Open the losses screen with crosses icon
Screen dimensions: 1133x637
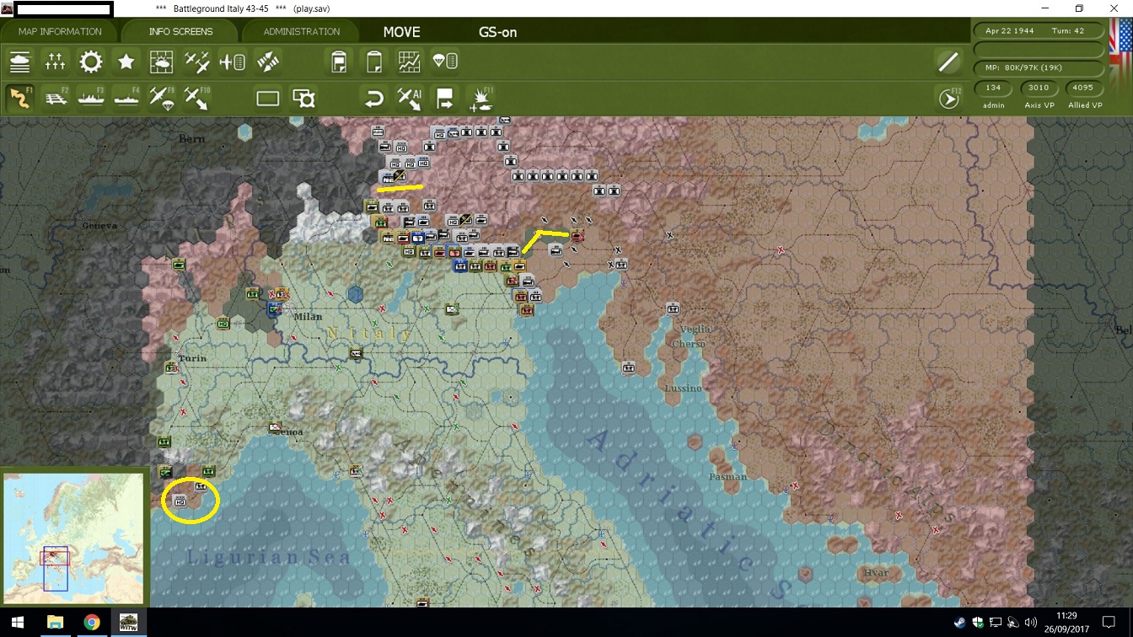click(x=56, y=62)
